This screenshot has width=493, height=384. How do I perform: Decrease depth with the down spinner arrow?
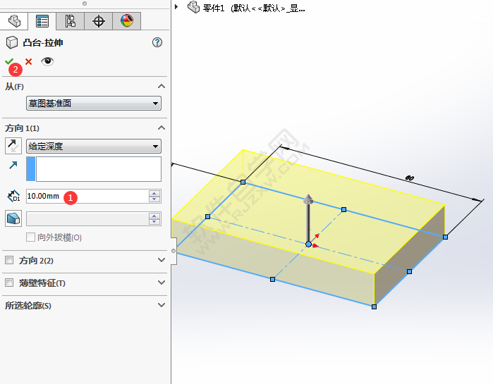(x=154, y=199)
